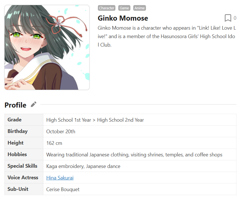Select the Hobbies row label
Screen dimensions: 241x201
pos(17,154)
